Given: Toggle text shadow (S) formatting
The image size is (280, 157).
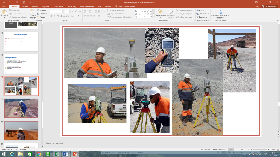Looking at the screenshot, I should pyautogui.click(x=61, y=16).
